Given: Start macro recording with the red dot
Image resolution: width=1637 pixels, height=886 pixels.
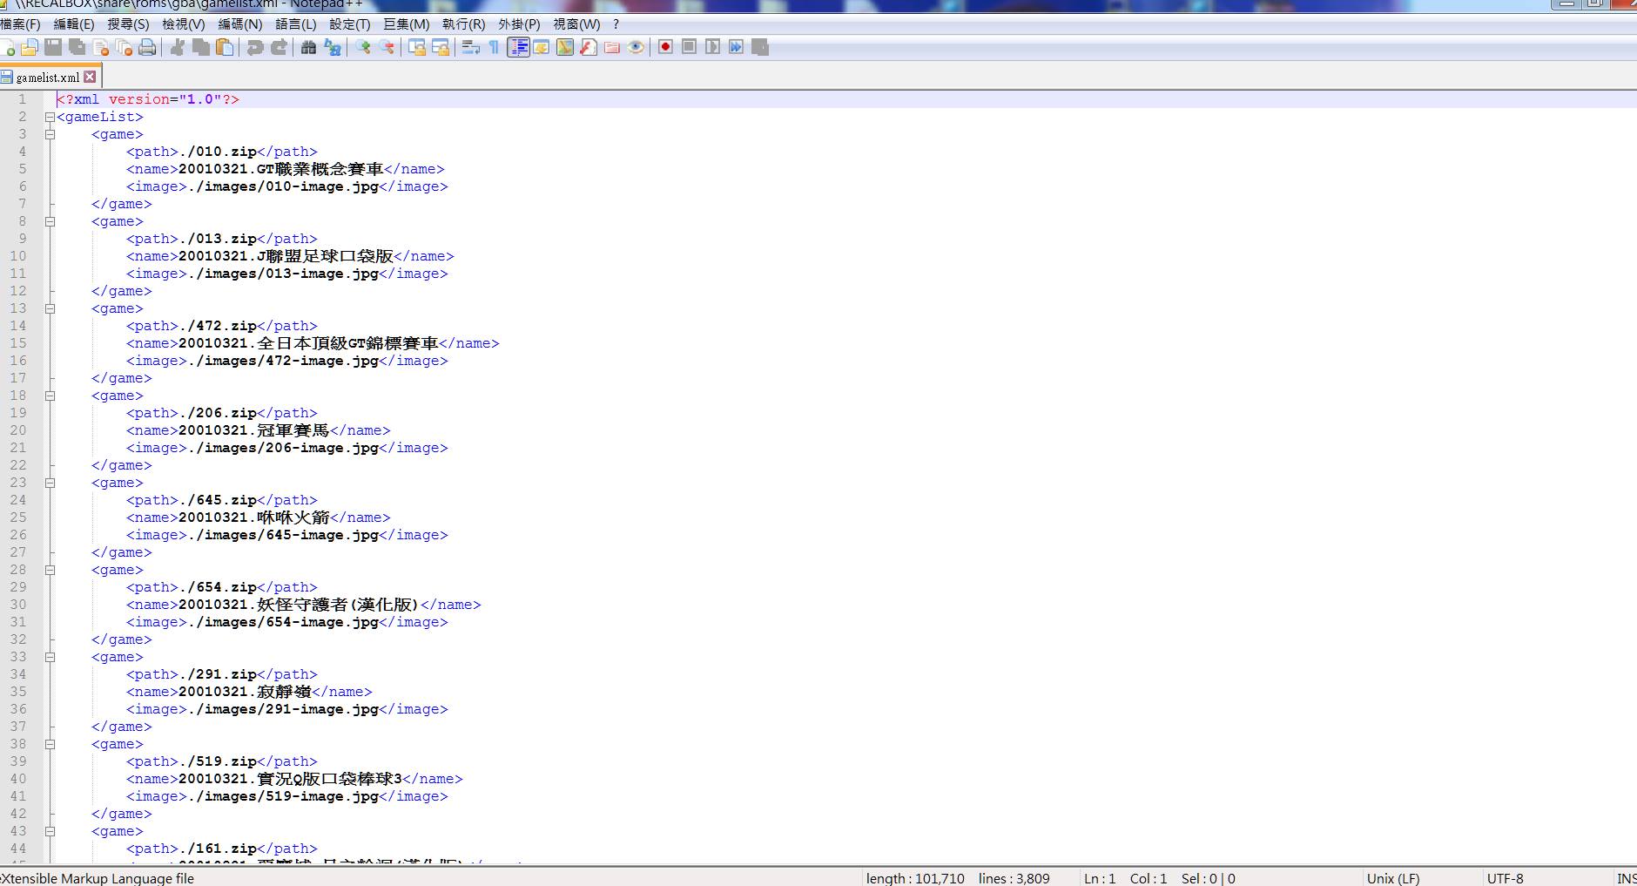Looking at the screenshot, I should [x=666, y=47].
